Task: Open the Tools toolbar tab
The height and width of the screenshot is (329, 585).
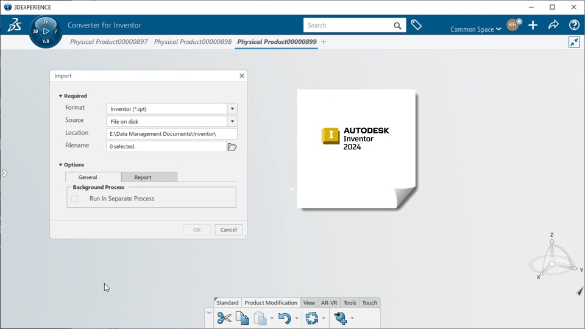Action: pos(350,303)
